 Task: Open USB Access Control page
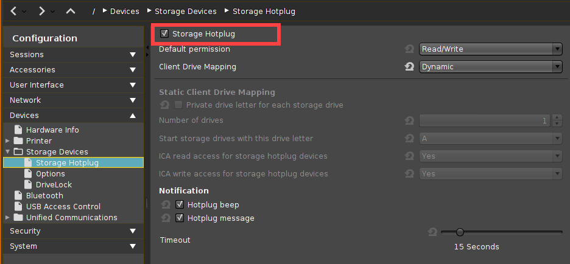tap(63, 206)
